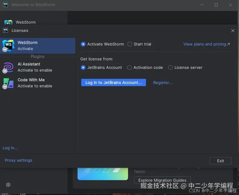Click the WS icon in Licenses dialog title
This screenshot has height=195, width=239.
(x=5, y=30)
